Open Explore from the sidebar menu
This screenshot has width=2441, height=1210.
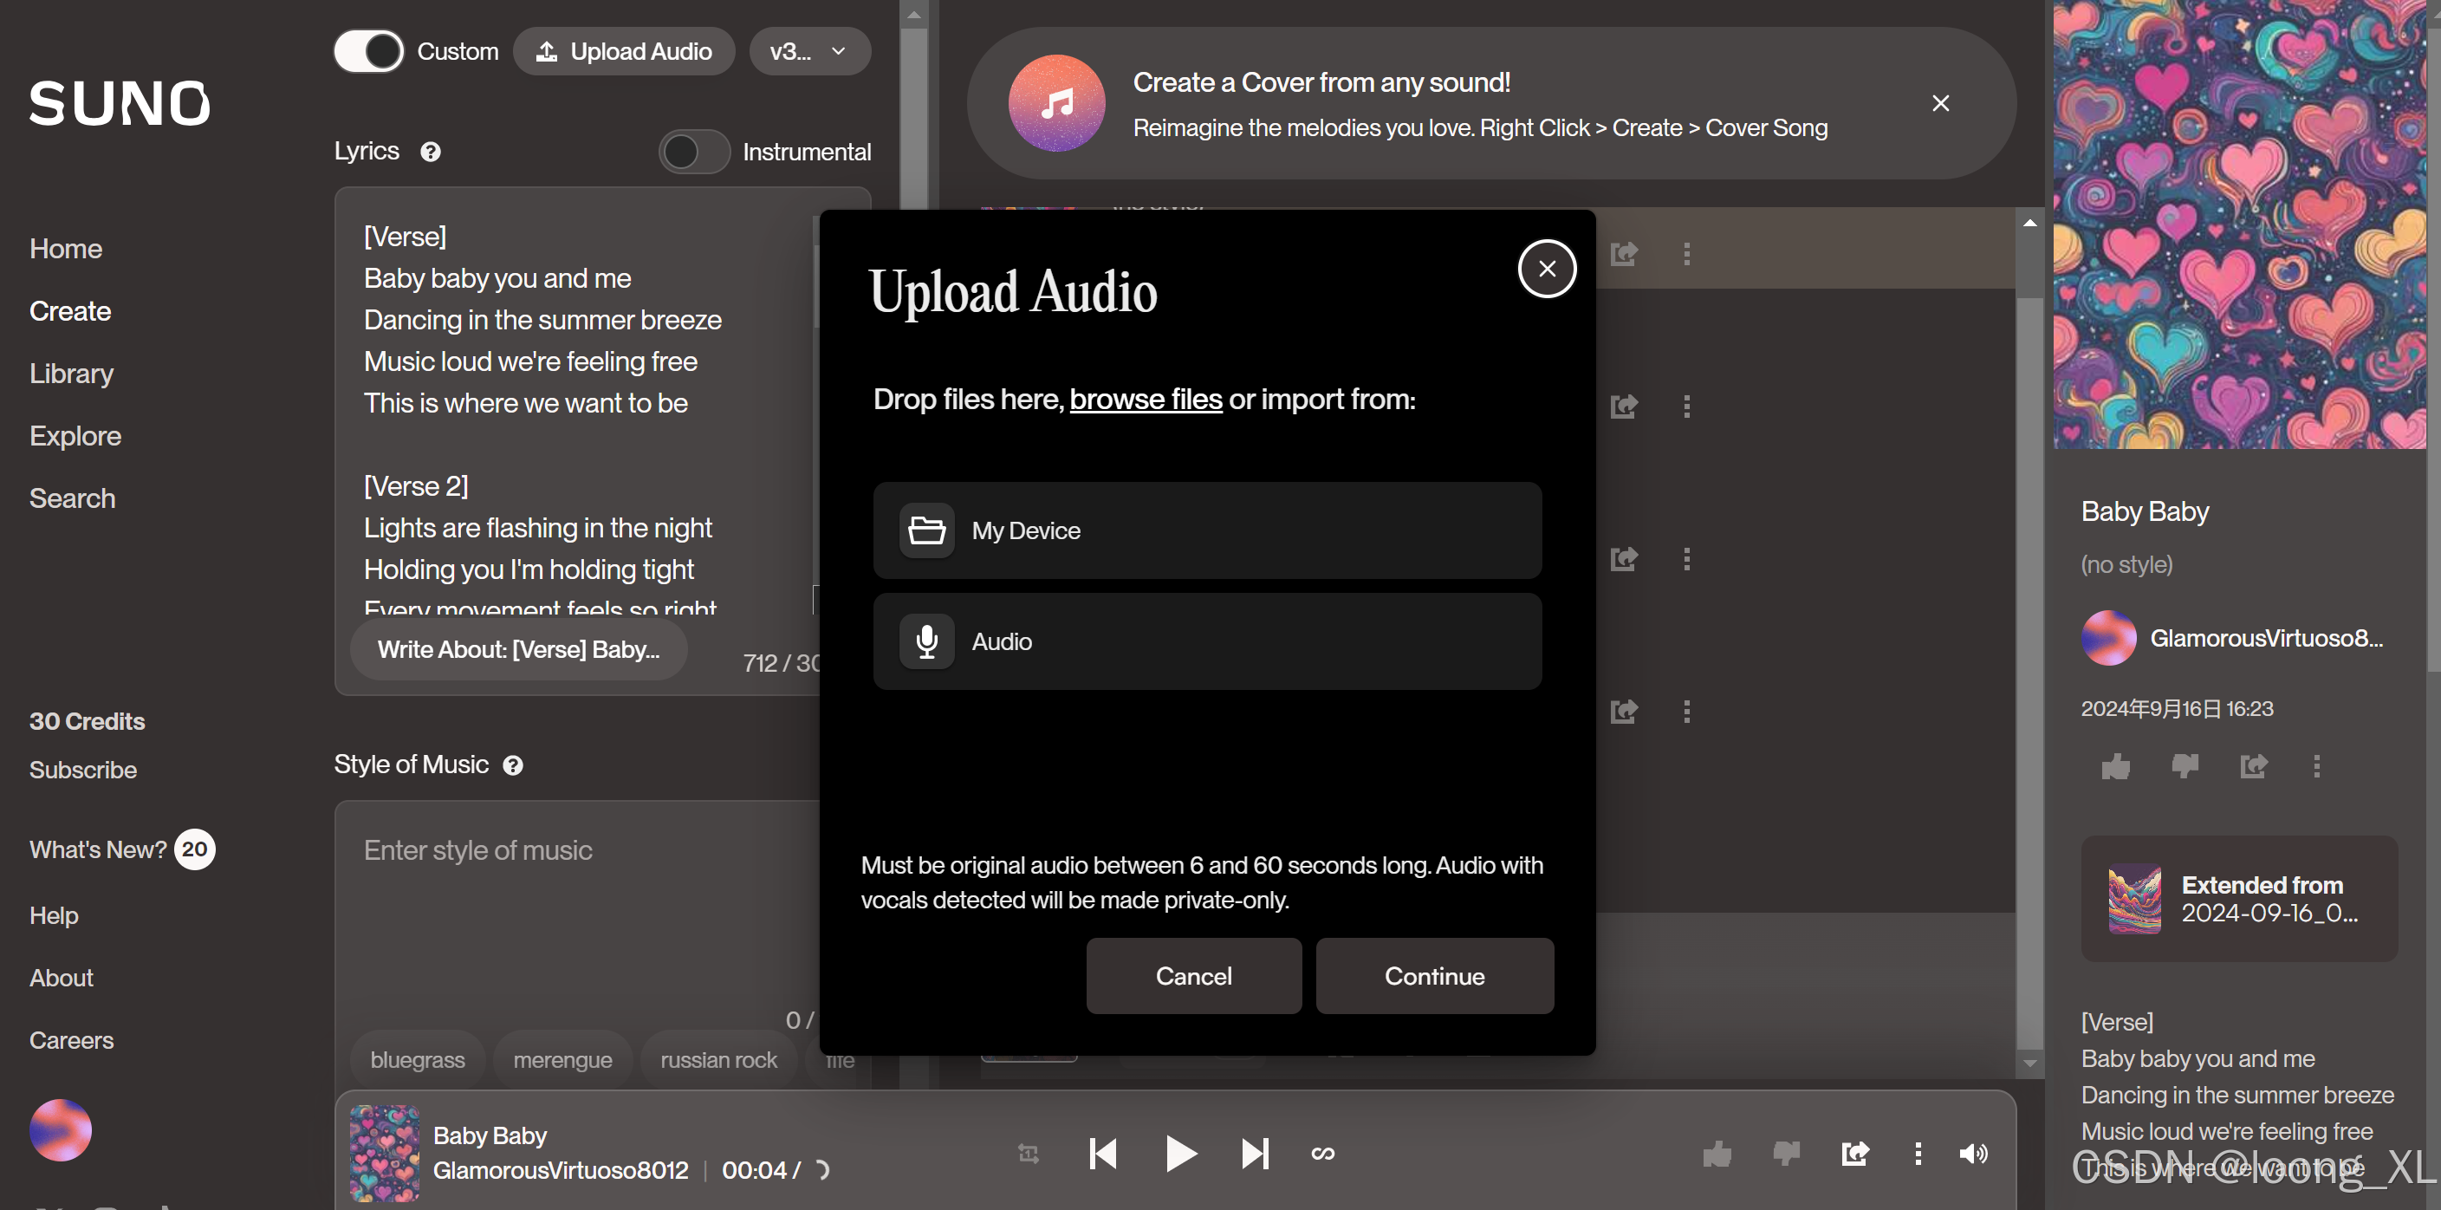pos(75,436)
